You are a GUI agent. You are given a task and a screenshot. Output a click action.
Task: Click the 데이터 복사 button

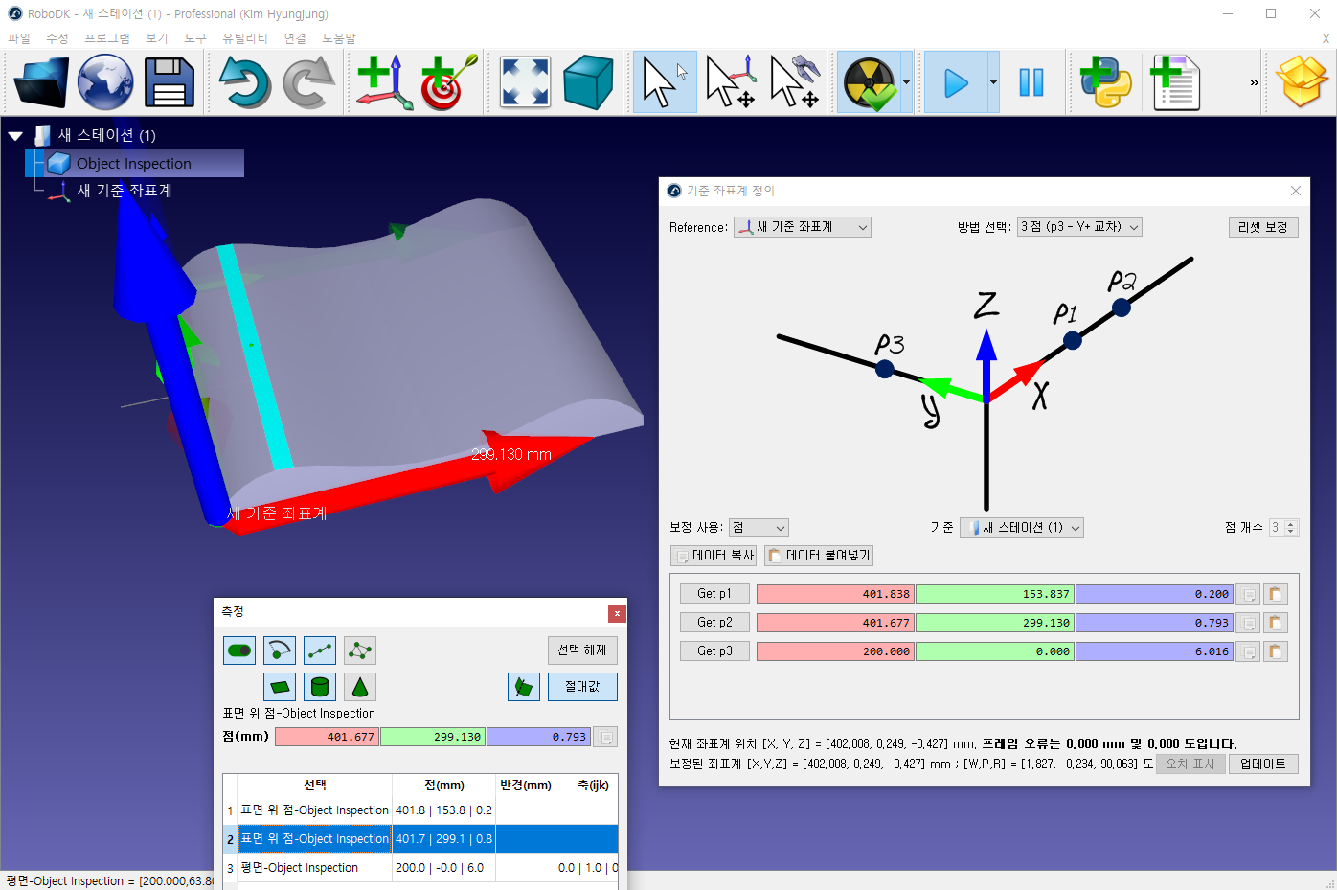(x=714, y=556)
